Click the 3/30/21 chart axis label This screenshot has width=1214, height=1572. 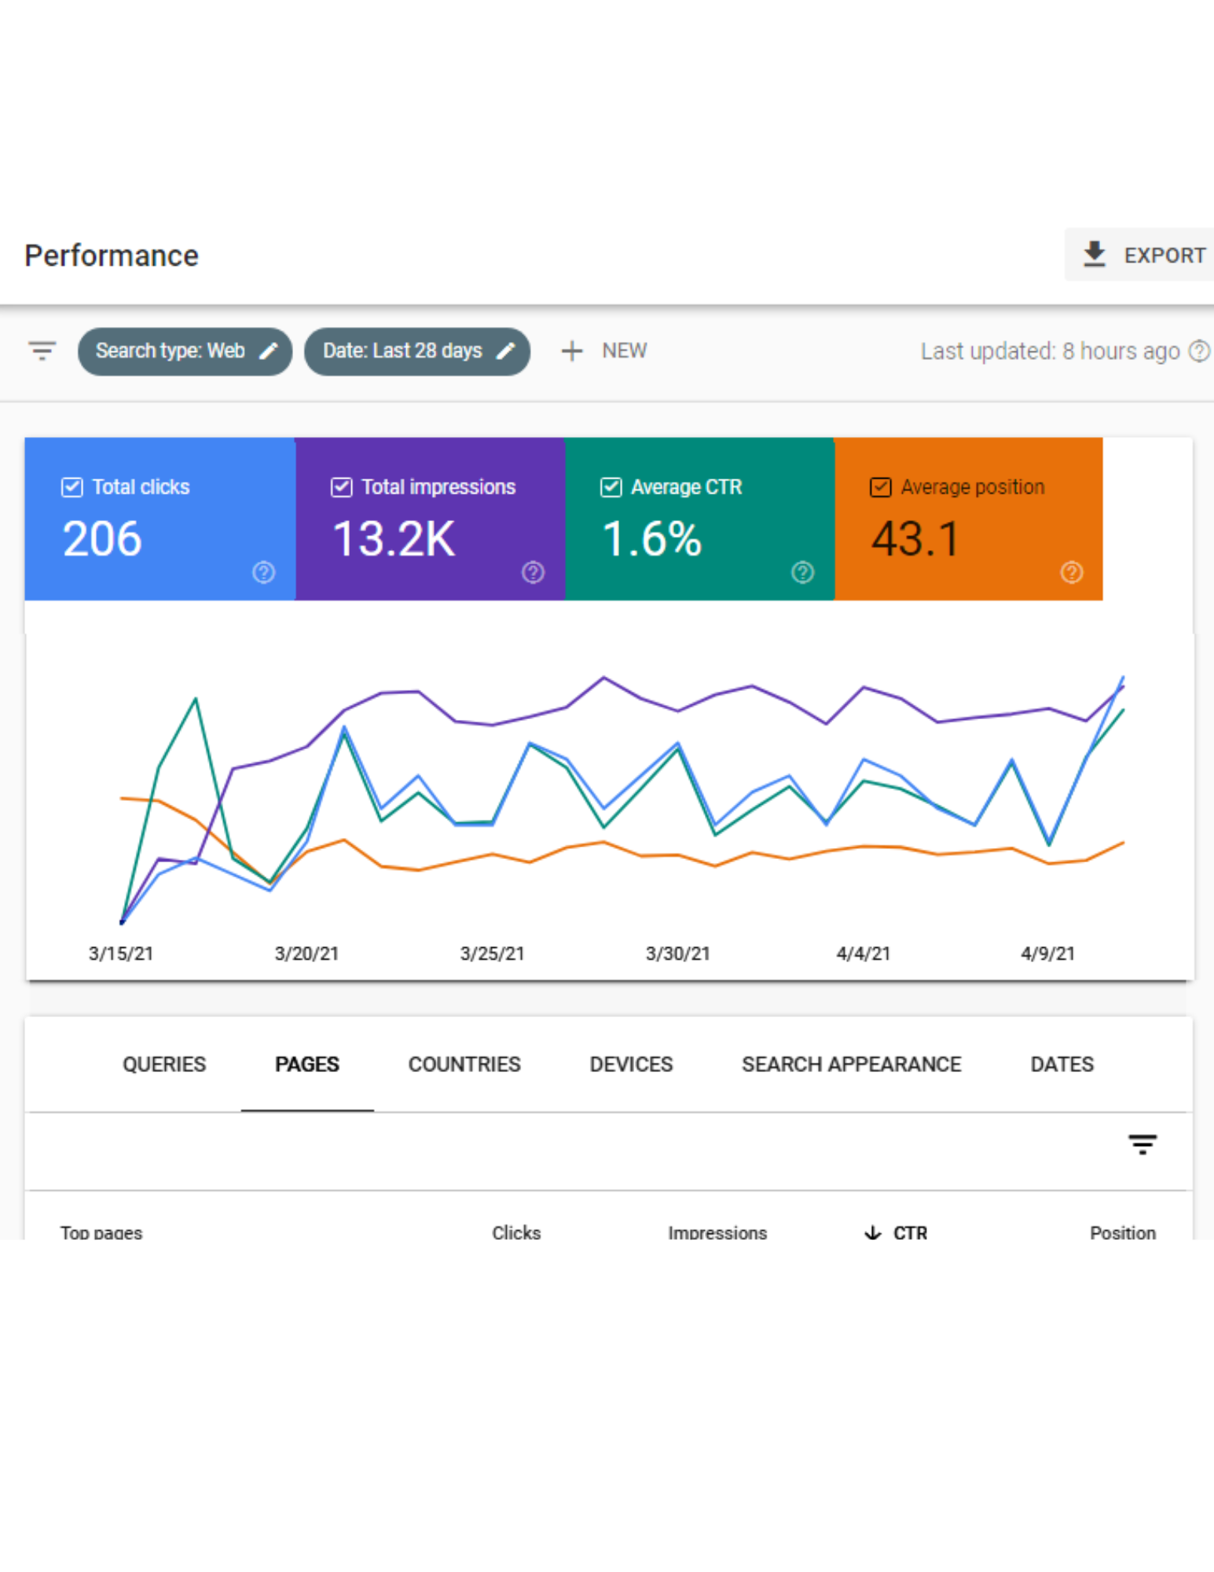coord(677,953)
